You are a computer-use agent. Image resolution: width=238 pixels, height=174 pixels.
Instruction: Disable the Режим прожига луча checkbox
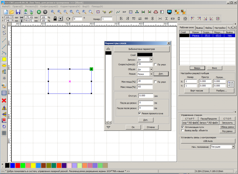(x=140, y=113)
